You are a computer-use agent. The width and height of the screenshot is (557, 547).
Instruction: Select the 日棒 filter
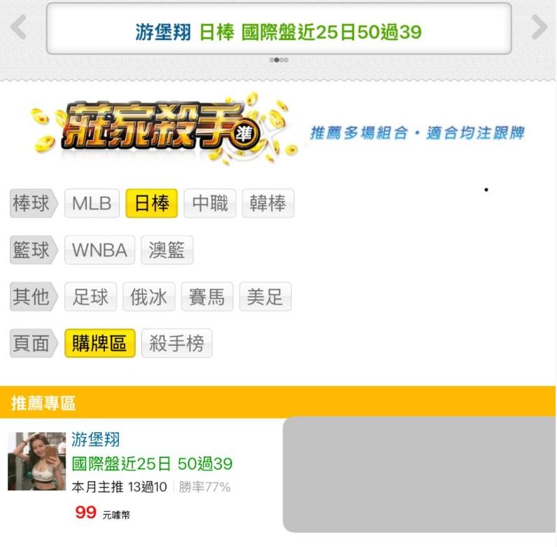[152, 203]
